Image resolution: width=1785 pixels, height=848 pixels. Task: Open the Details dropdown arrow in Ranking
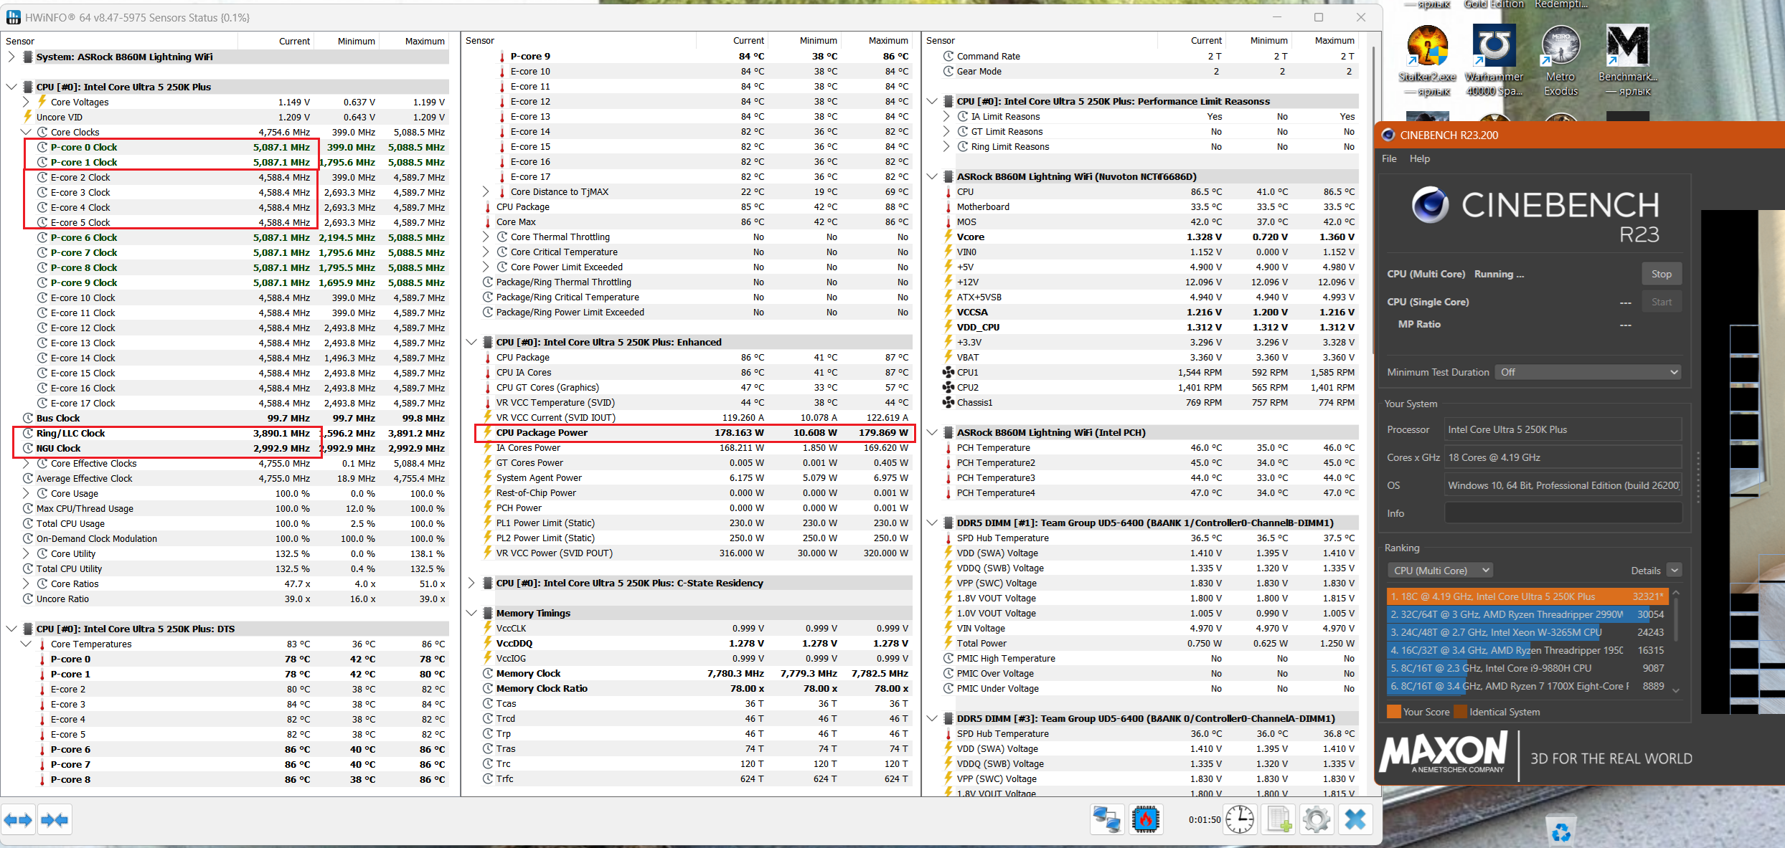point(1675,571)
